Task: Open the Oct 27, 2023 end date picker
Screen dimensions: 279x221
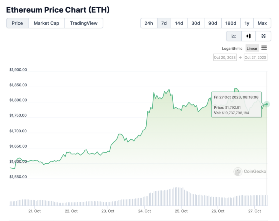Action: click(x=255, y=57)
